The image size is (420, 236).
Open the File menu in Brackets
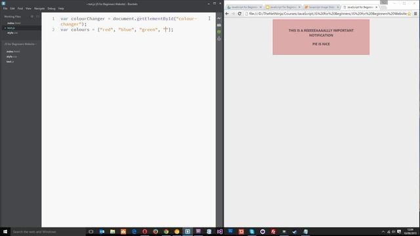[5, 9]
